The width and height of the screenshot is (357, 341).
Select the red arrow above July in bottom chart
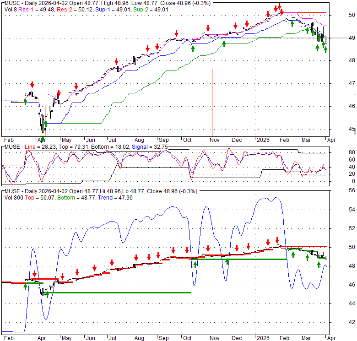[111, 263]
